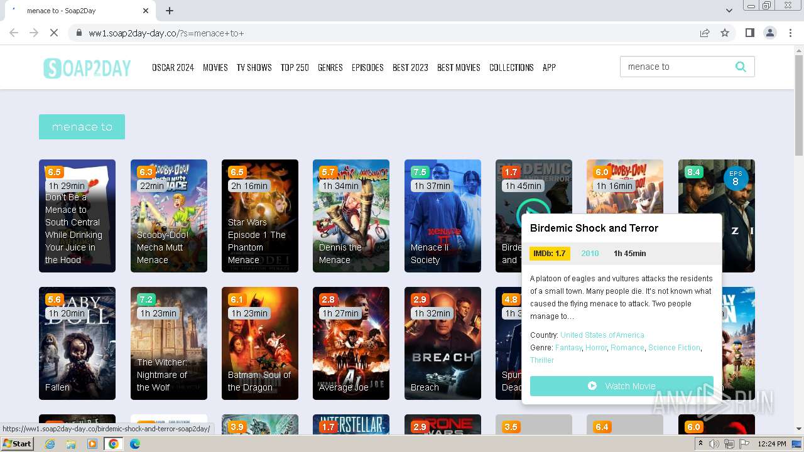Open BEST 2023 page
The width and height of the screenshot is (804, 452).
(410, 67)
